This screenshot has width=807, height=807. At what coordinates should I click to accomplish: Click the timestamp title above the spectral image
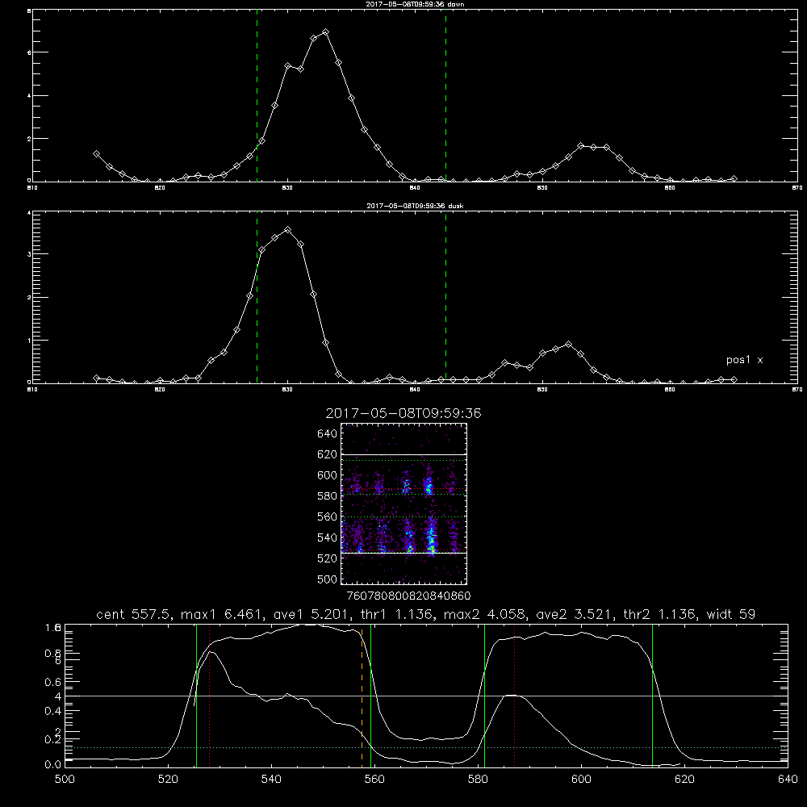[403, 413]
